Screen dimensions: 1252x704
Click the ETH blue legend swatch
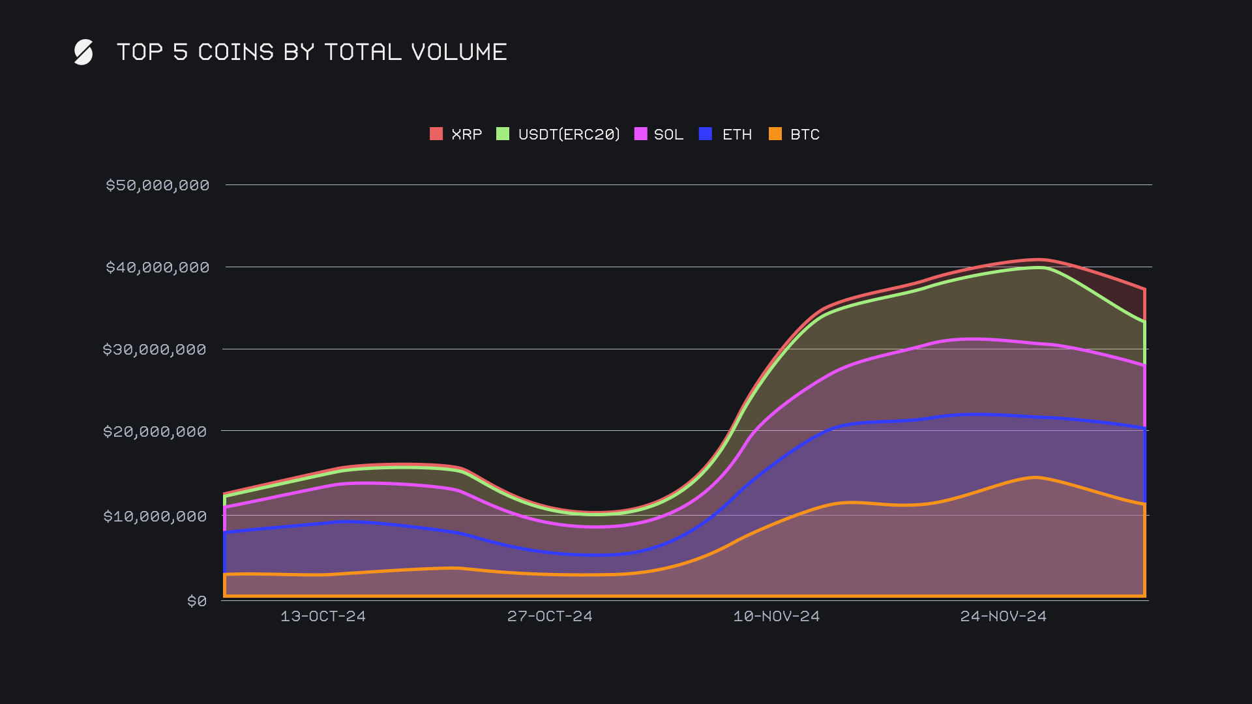click(706, 134)
